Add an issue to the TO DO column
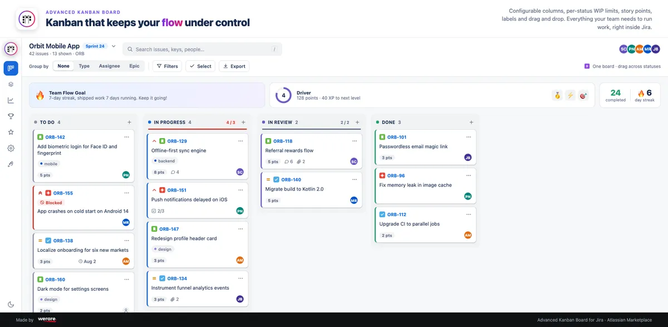 129,122
